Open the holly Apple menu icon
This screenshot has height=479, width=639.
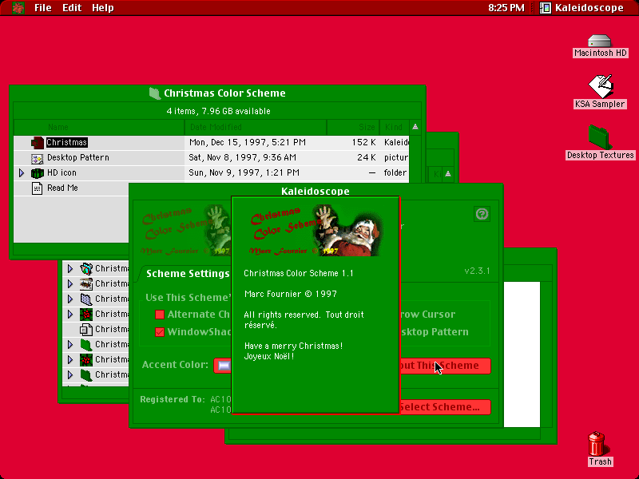point(18,8)
